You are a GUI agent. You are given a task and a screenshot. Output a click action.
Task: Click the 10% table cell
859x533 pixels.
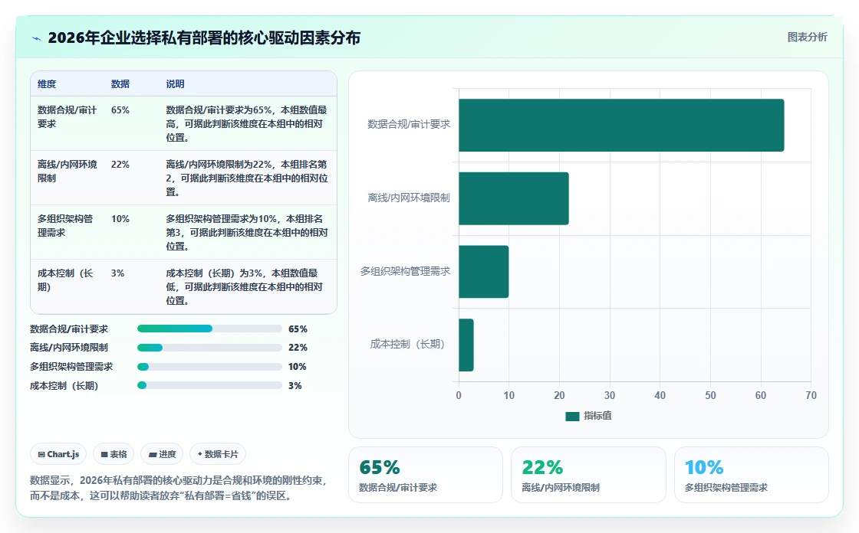(120, 219)
